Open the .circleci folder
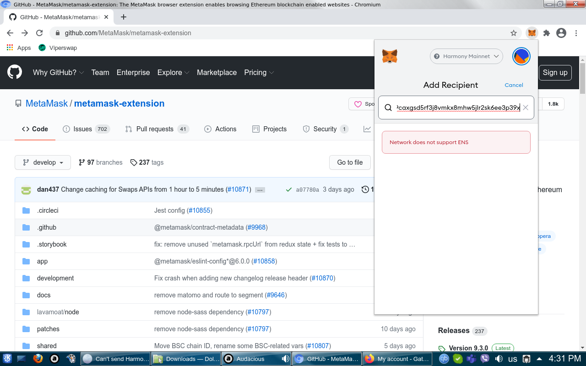 point(48,210)
